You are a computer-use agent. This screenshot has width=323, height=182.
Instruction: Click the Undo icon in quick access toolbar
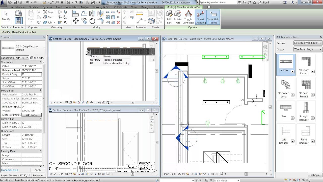(27, 3)
